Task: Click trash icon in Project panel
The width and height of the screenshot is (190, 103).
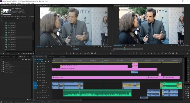Action: 33,54
